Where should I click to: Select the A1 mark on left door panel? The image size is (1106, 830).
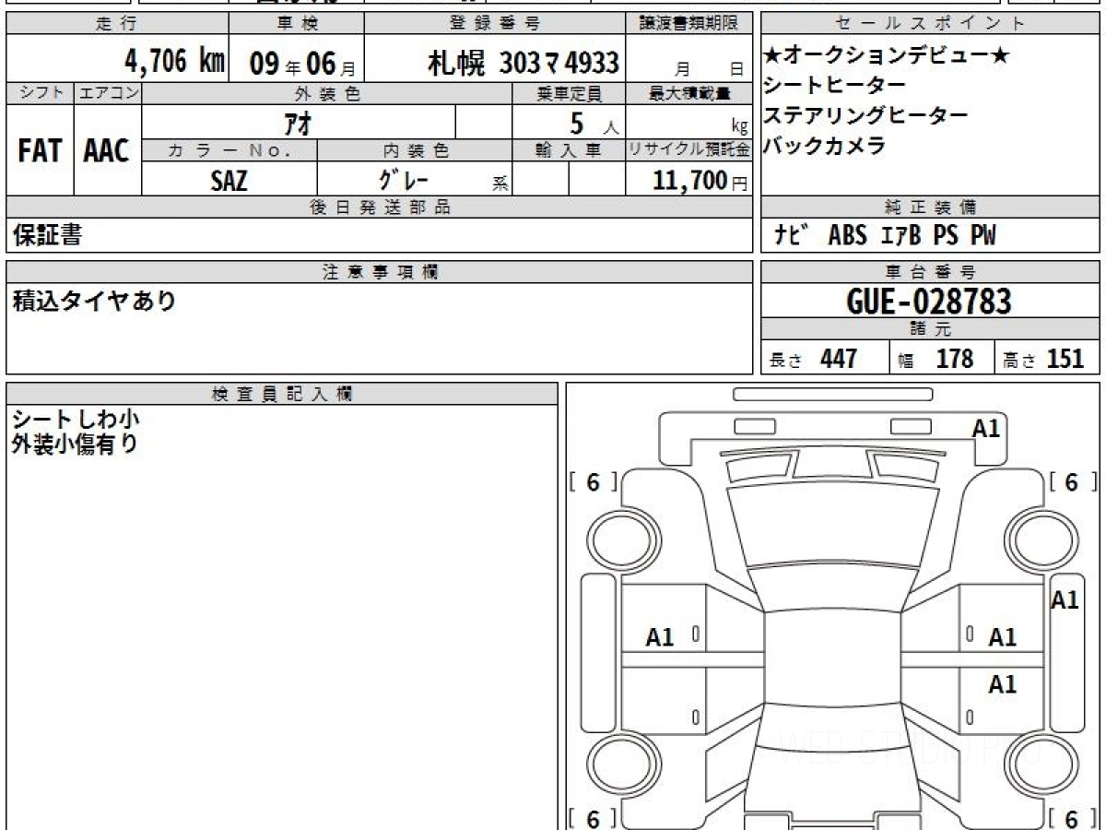[660, 637]
